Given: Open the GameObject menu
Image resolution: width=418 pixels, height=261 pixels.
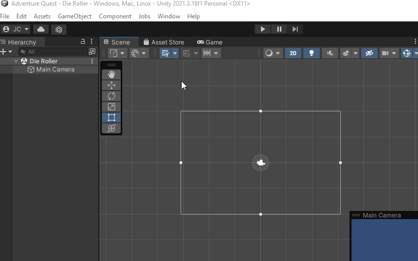Looking at the screenshot, I should pos(75,16).
